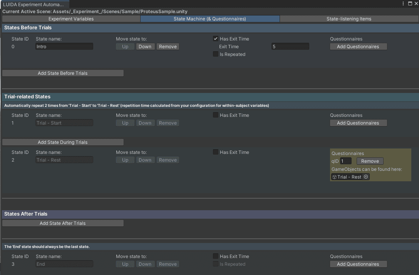Screen dimensions: 419x275
Task: Add Questionnaires to the End state
Action: [358, 264]
